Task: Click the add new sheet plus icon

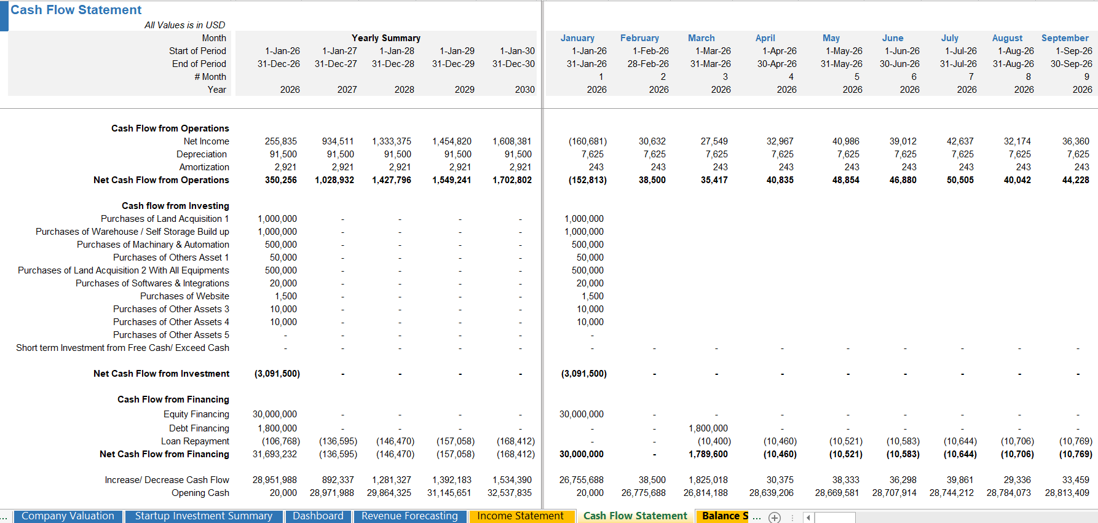Action: (x=775, y=517)
